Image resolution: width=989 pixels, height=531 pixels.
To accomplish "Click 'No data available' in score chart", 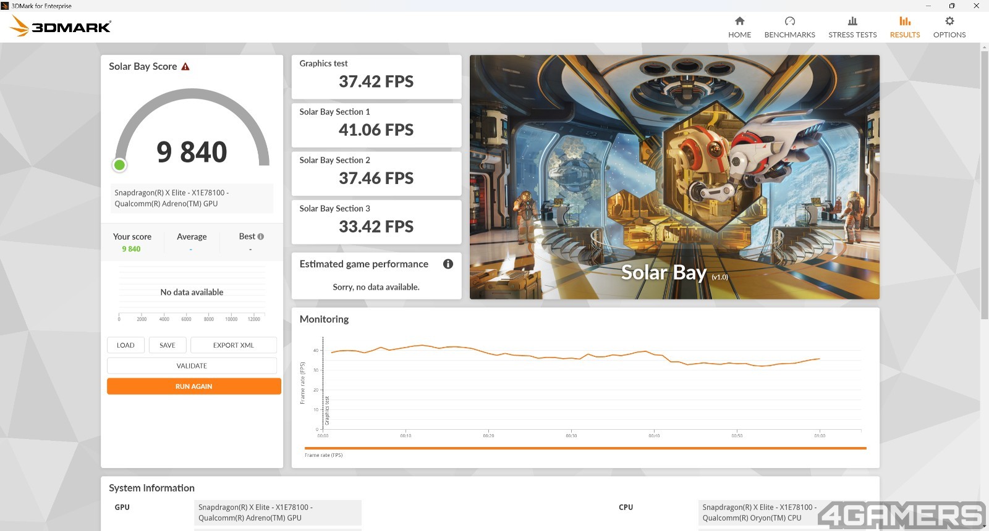I will pyautogui.click(x=192, y=292).
